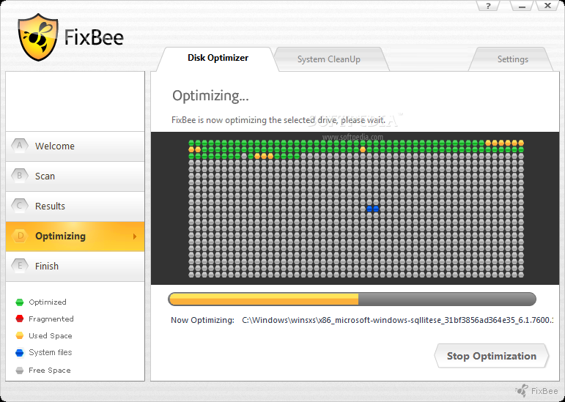Viewport: 565px width, 402px height.
Task: Click the hexagon D icon beside Optimizing
Action: pyautogui.click(x=20, y=236)
